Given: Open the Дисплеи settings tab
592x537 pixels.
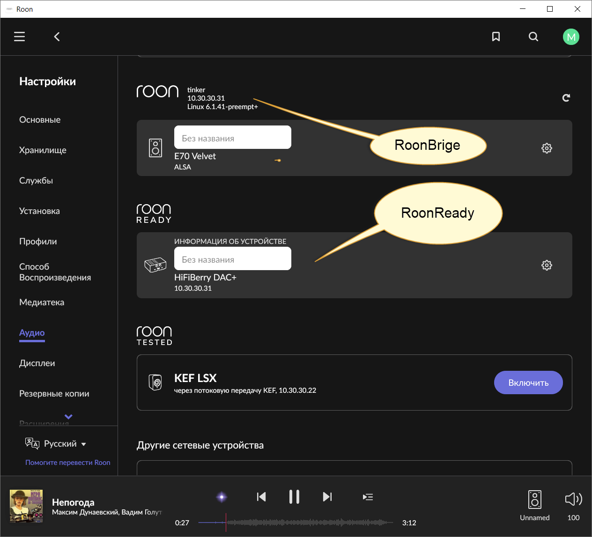Looking at the screenshot, I should point(37,363).
